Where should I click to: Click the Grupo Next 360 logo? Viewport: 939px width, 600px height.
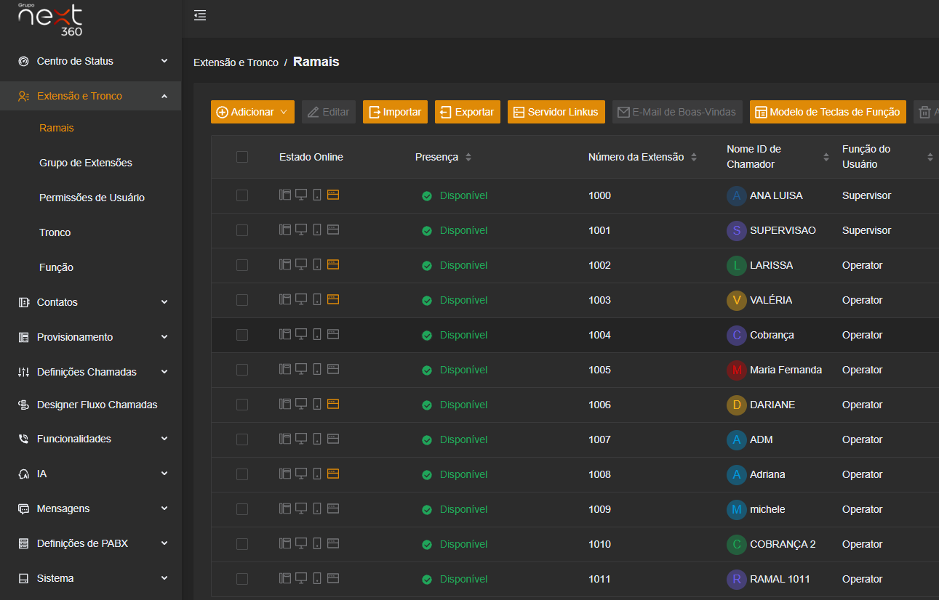50,20
